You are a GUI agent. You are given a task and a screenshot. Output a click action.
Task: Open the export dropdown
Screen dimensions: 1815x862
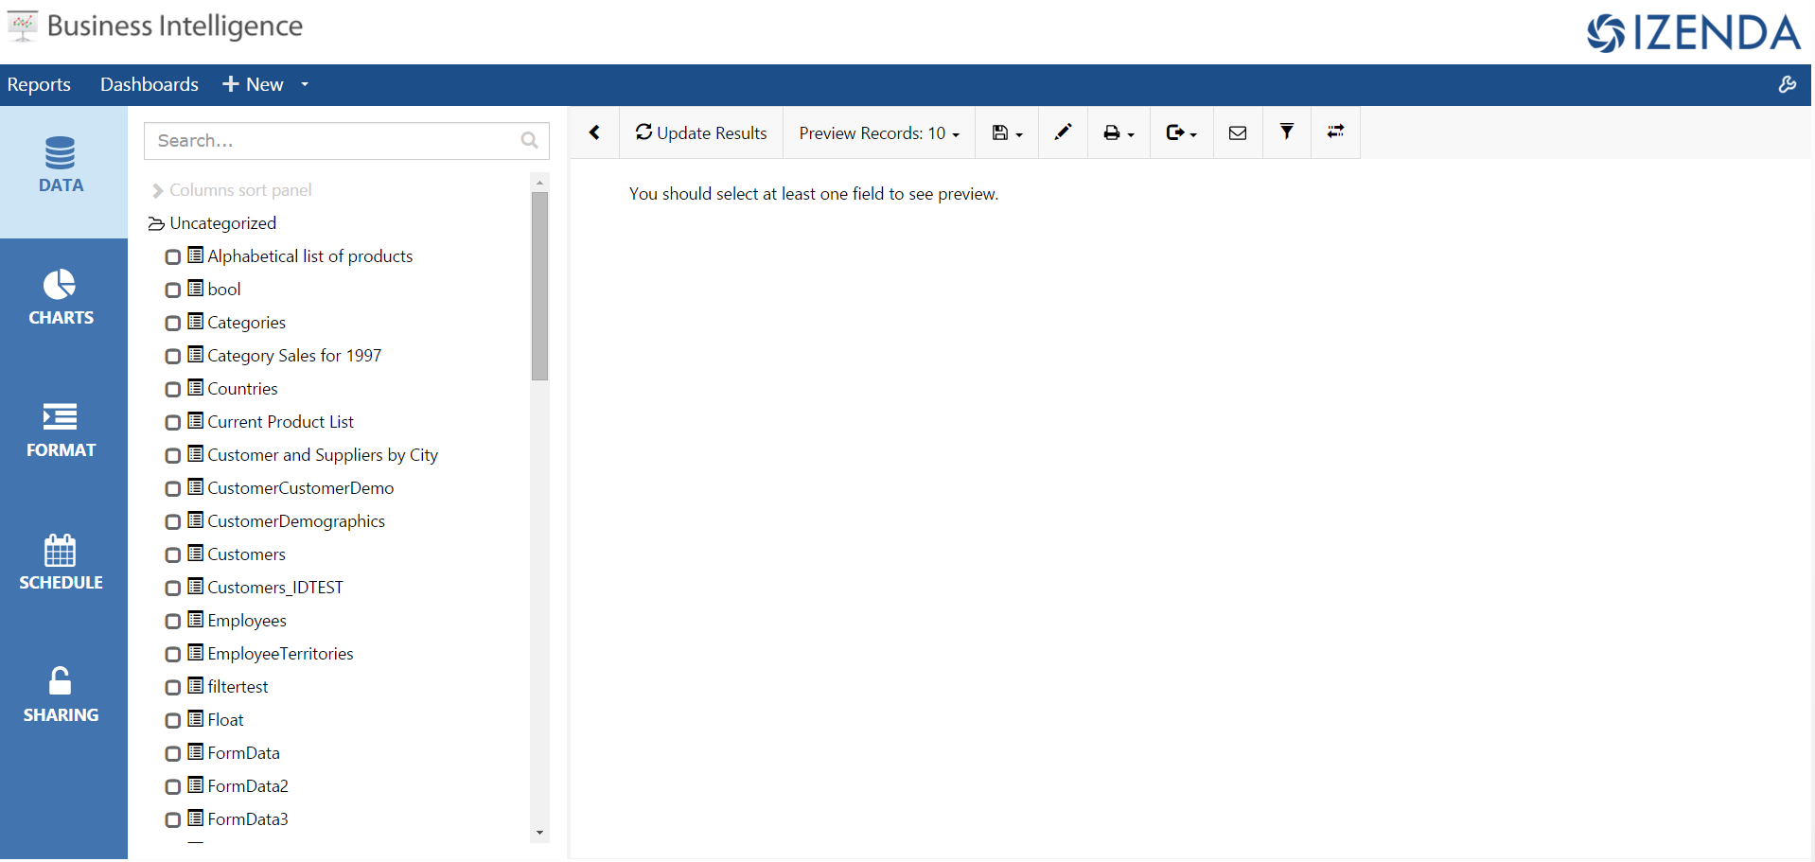pyautogui.click(x=1181, y=132)
